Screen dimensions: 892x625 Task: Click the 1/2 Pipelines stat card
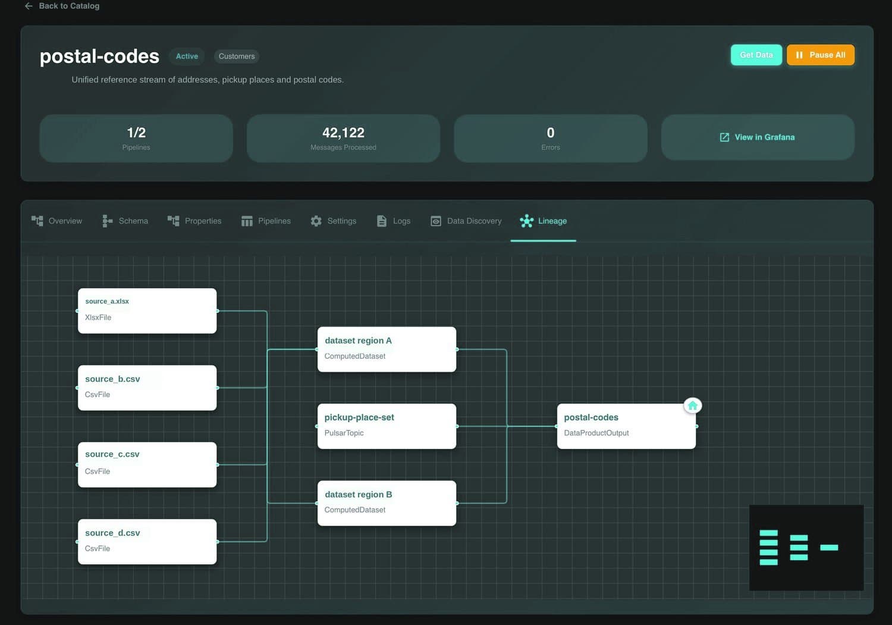[x=136, y=139]
